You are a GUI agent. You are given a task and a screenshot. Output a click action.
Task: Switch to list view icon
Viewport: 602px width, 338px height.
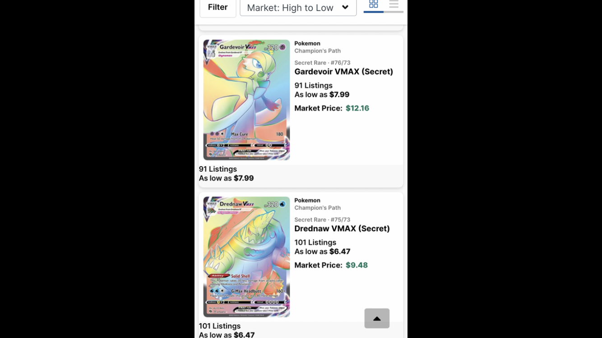pos(394,5)
